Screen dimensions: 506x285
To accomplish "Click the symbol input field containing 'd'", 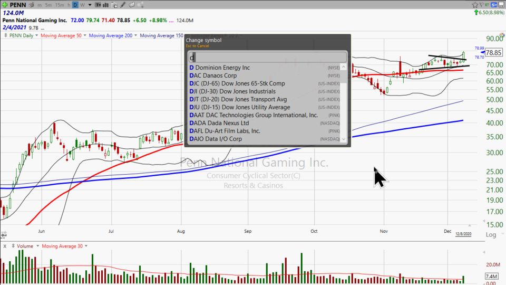I will 268,57.
